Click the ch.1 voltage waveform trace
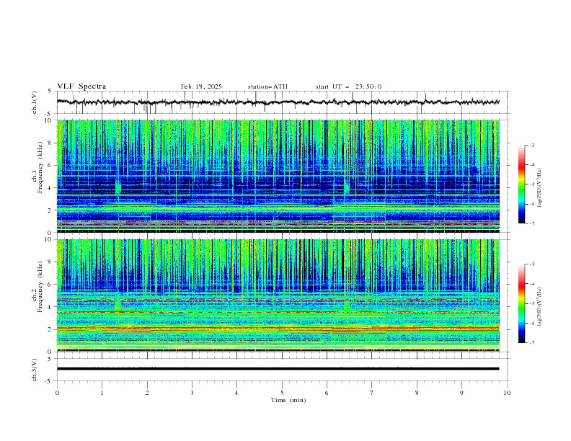Viewport: 571px width, 441px height. coord(278,102)
